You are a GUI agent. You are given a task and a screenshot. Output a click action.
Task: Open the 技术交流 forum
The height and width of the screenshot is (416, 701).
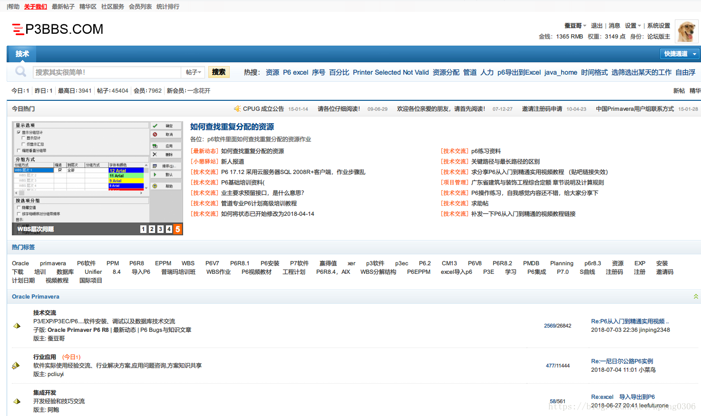(45, 313)
